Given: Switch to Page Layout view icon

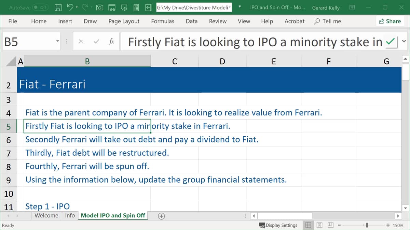Looking at the screenshot, I should coord(319,225).
